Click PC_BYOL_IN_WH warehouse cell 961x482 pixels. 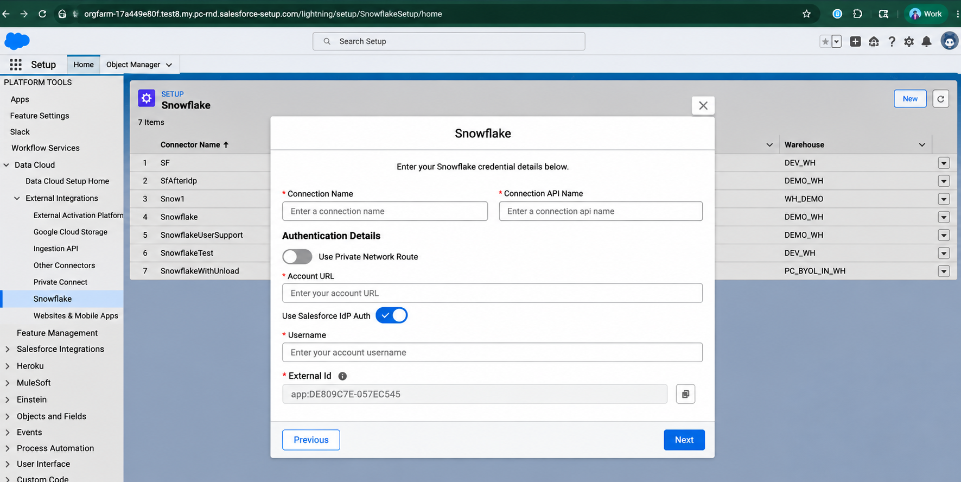[814, 271]
